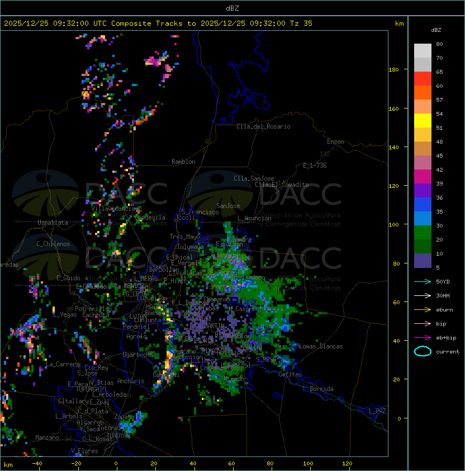
Task: Click the '140' tick label on the vertical axis
Action: [393, 147]
